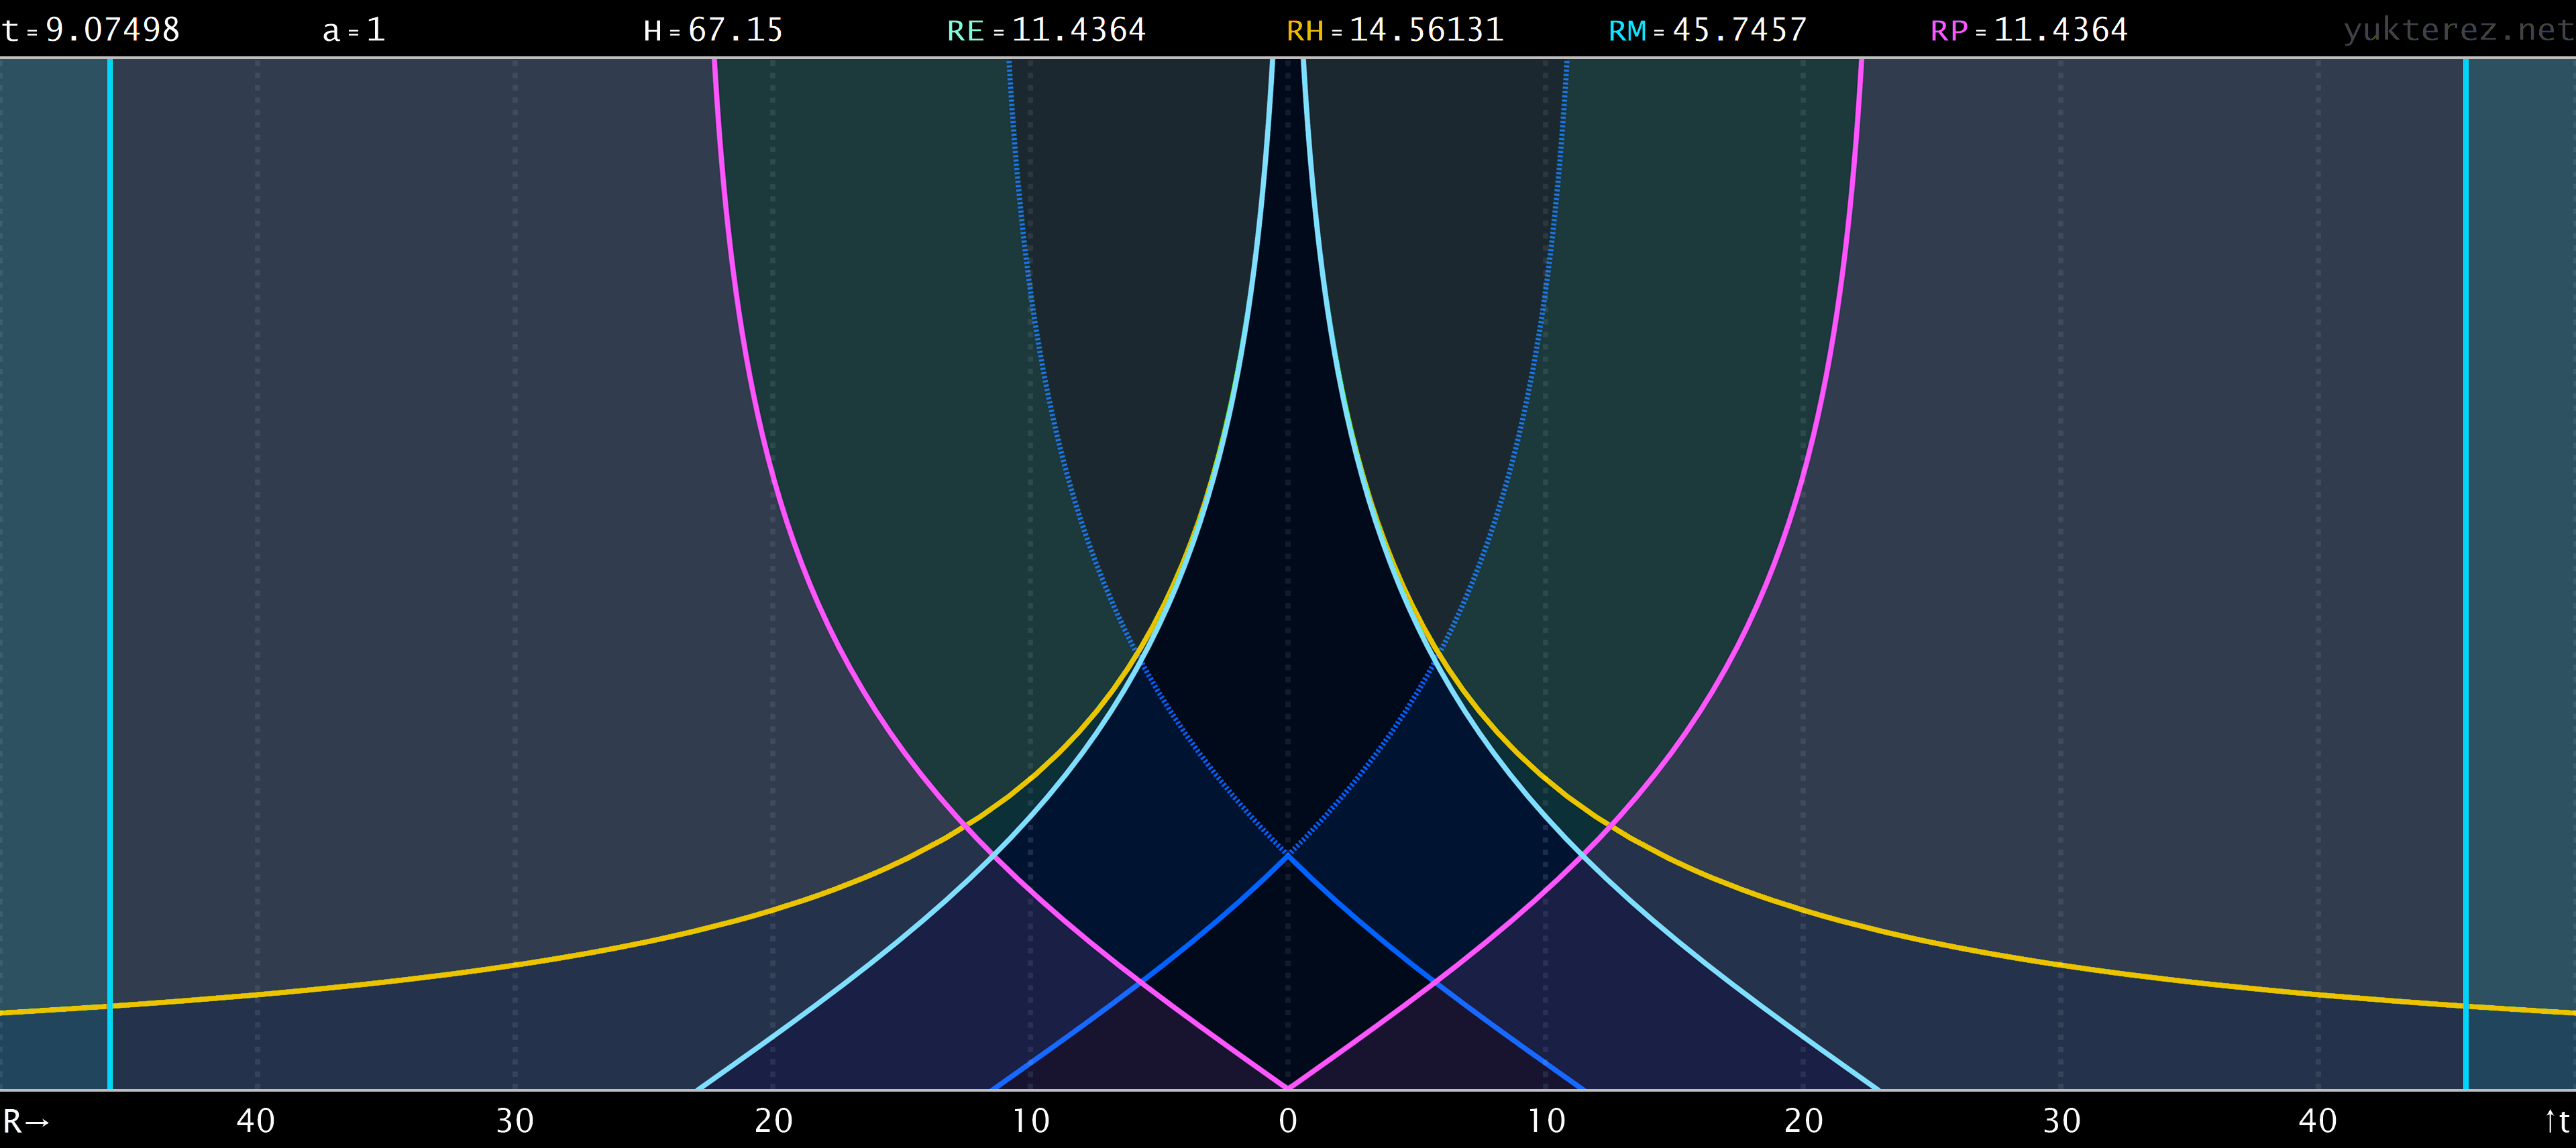The image size is (2576, 1148).
Task: Click the 20 tick label left of zero
Action: pos(773,1121)
